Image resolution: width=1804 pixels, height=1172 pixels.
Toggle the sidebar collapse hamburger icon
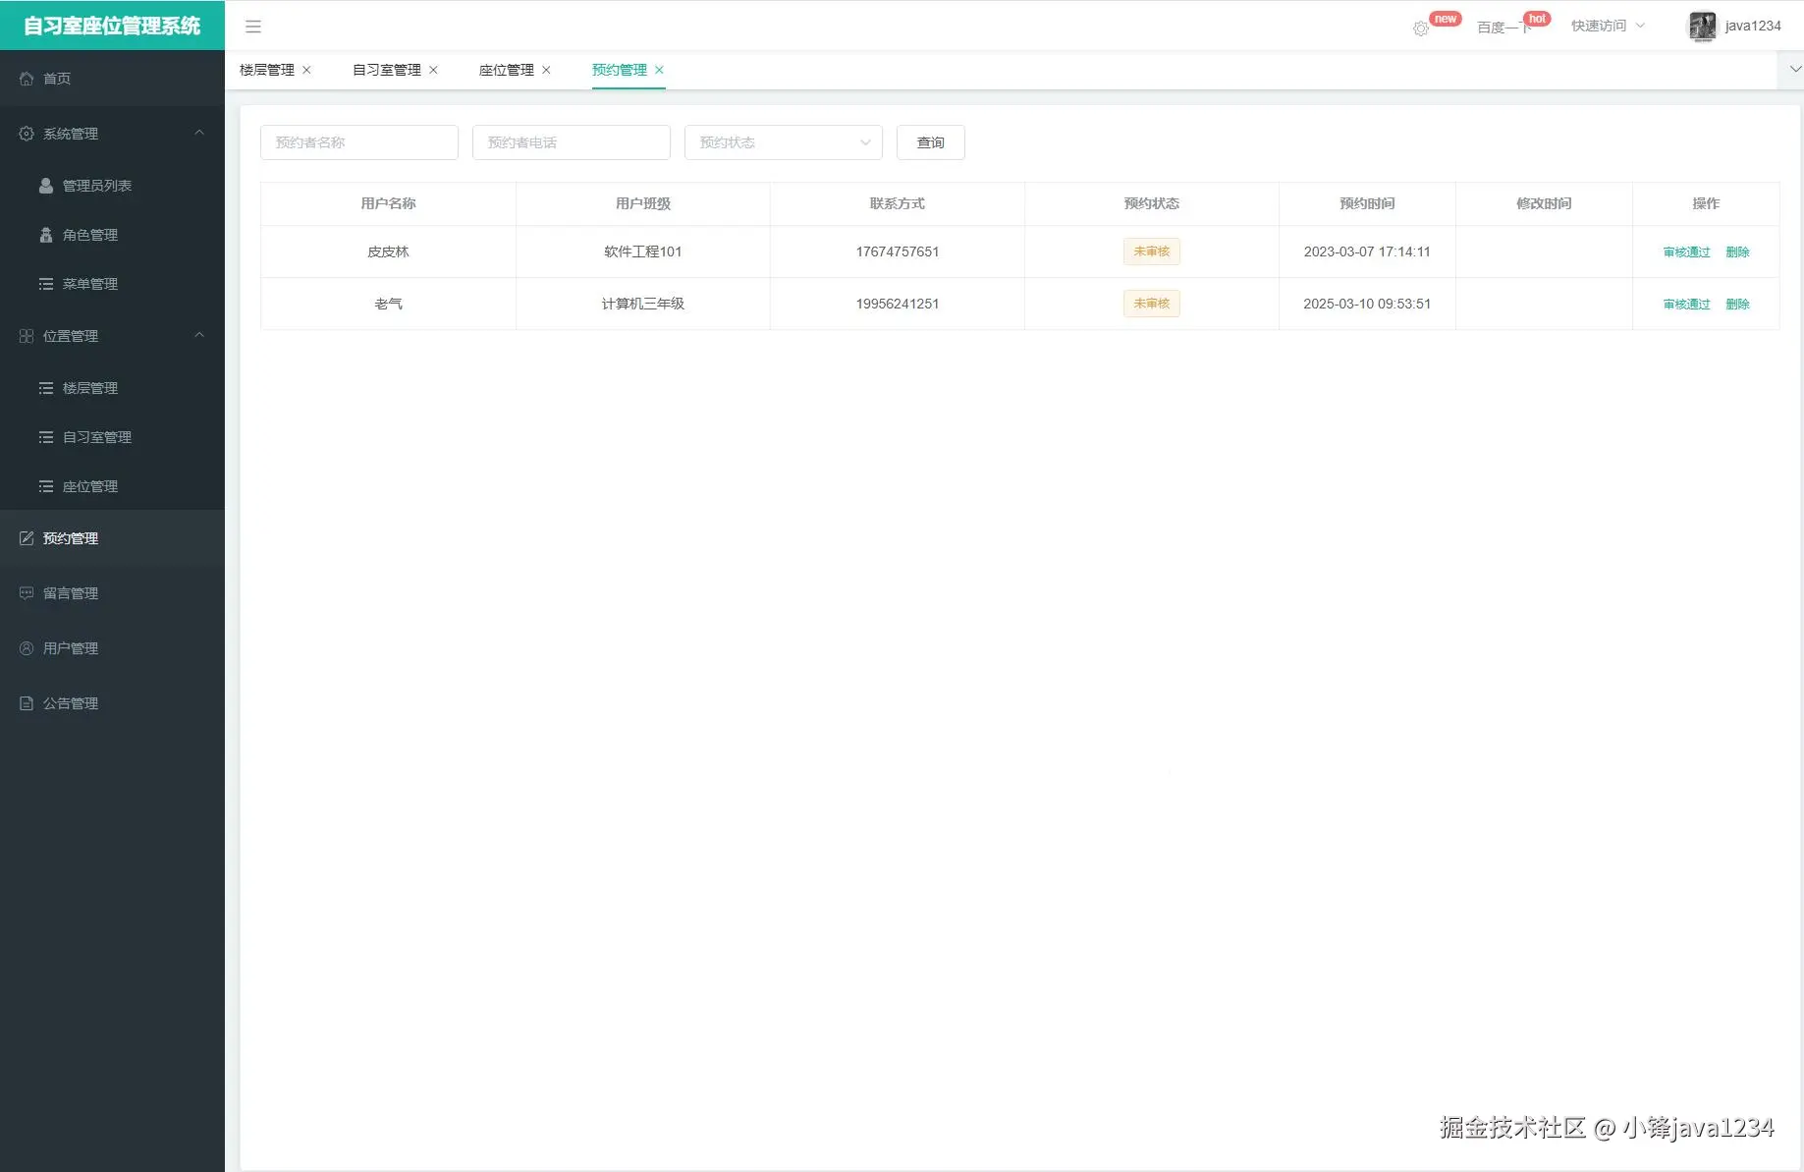pos(253,27)
